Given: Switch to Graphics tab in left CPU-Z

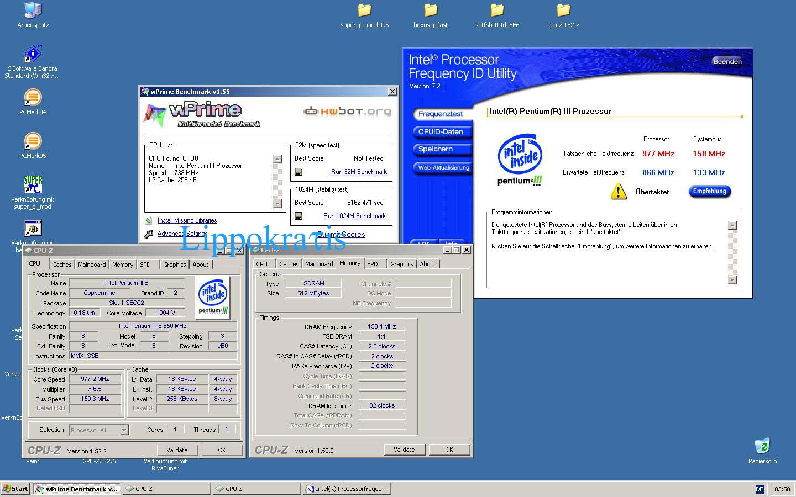Looking at the screenshot, I should click(x=175, y=265).
